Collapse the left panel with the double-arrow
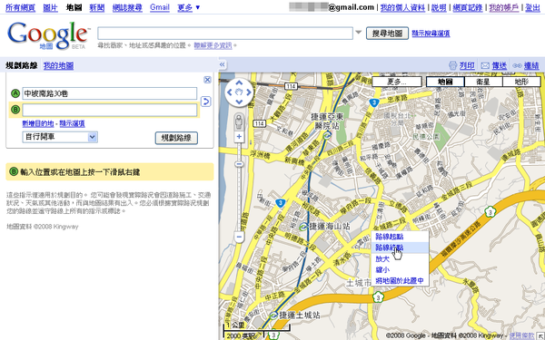This screenshot has width=545, height=340. click(x=223, y=64)
